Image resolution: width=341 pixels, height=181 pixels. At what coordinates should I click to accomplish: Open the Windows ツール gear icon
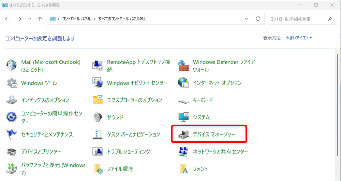pos(12,83)
